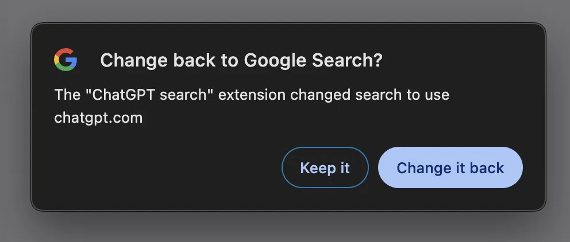Click the Google icon beside the dialog heading

(66, 60)
